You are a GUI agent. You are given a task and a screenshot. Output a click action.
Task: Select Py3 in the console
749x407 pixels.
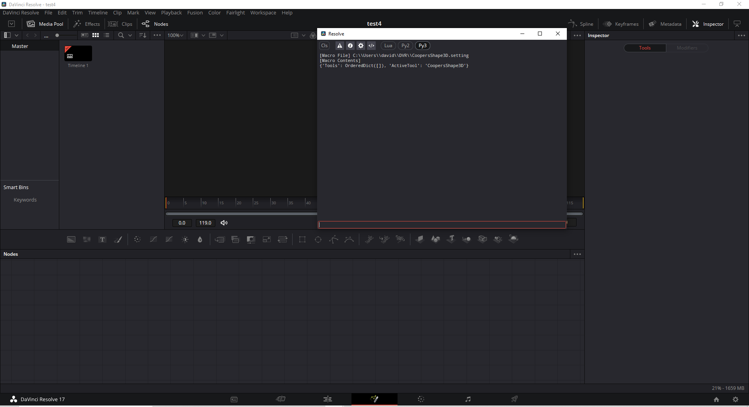point(422,46)
